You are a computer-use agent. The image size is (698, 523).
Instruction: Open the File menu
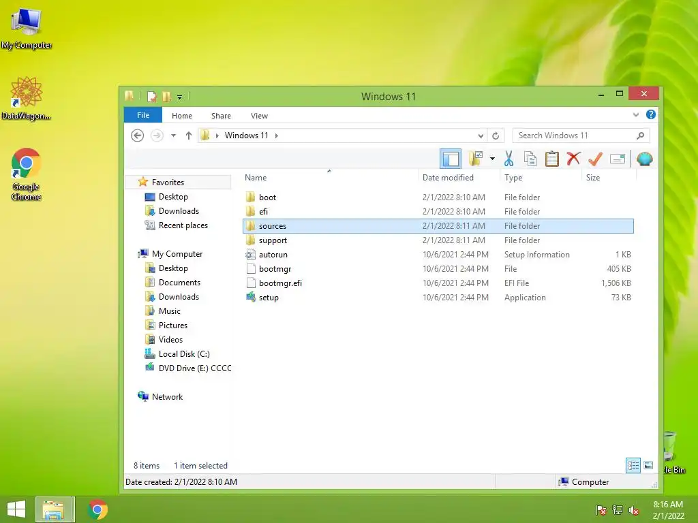[143, 115]
